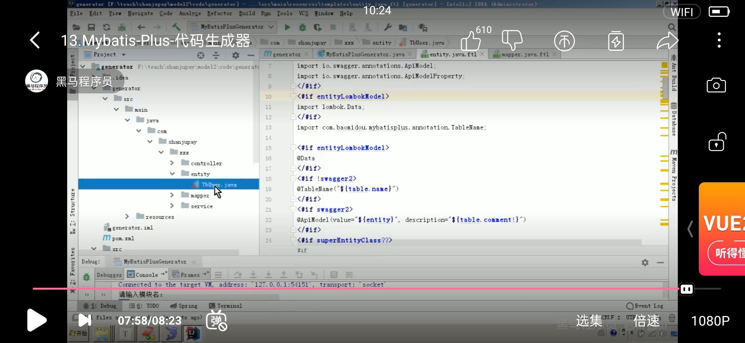Open the IDE Window menu
Image resolution: width=745 pixels, height=343 pixels.
[x=324, y=13]
